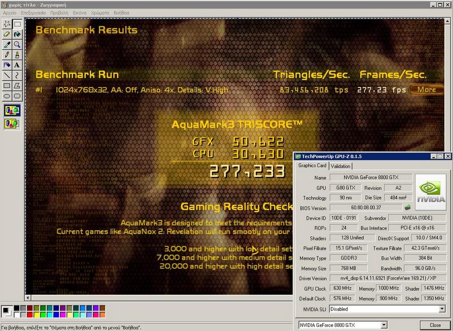Enable opaque selection drawing option

click(x=12, y=111)
